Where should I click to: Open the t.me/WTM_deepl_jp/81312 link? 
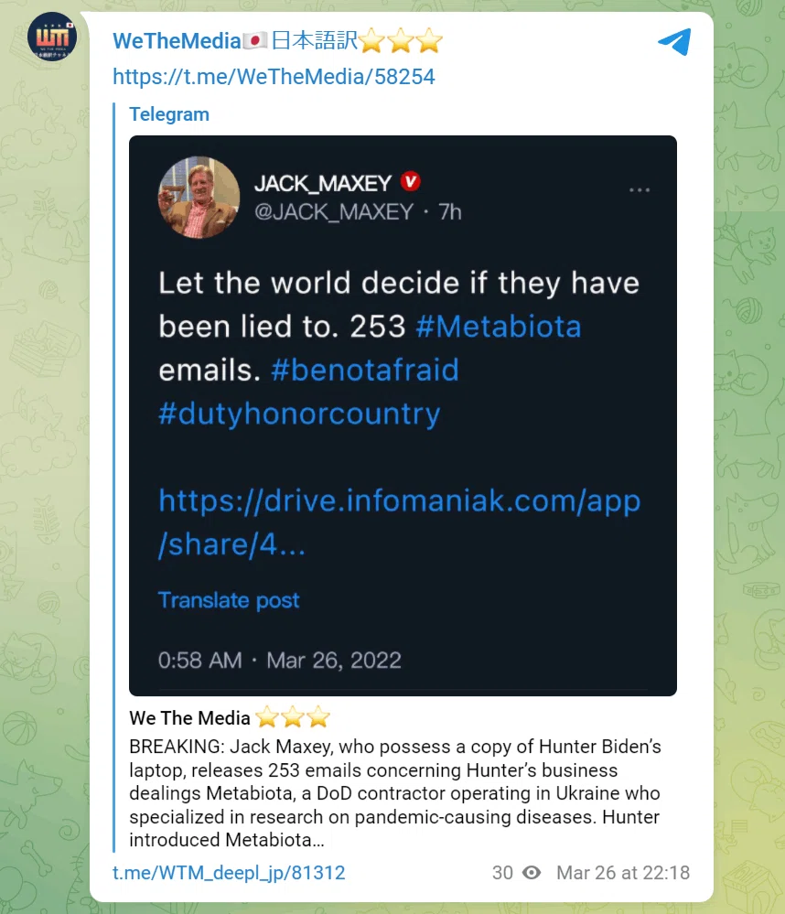229,873
